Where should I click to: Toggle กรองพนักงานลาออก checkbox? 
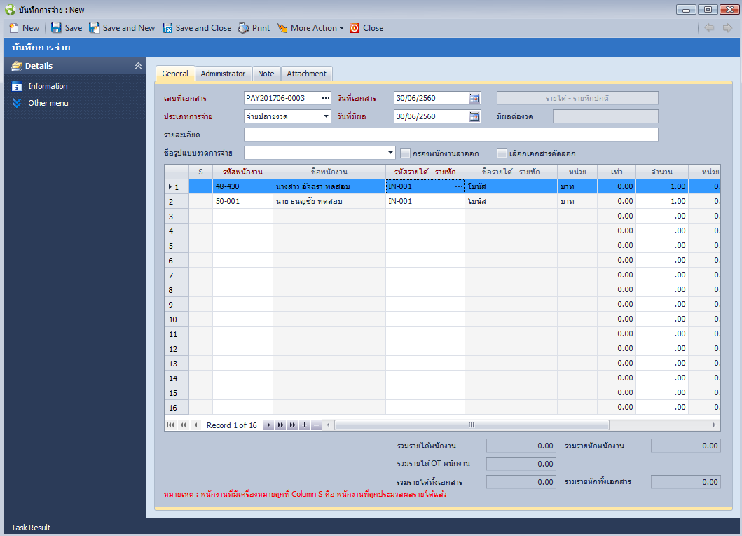tap(405, 153)
